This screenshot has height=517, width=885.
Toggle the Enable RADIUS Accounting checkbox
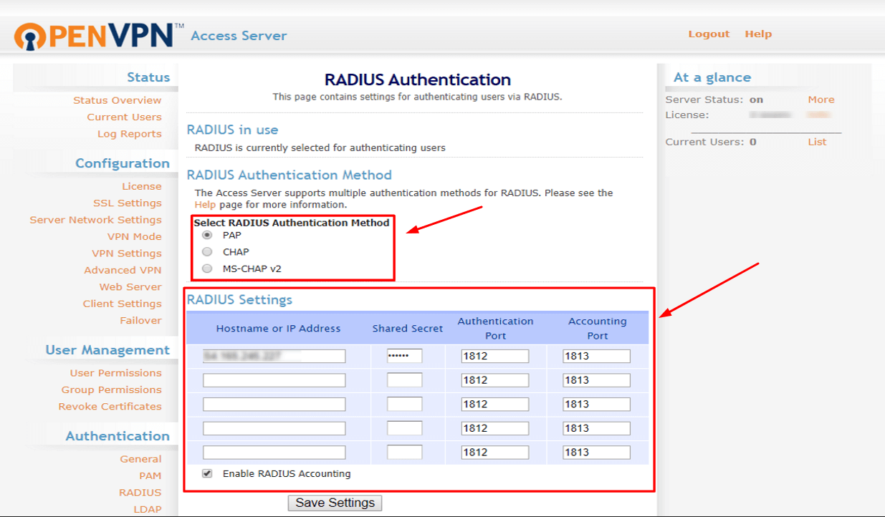click(x=207, y=473)
